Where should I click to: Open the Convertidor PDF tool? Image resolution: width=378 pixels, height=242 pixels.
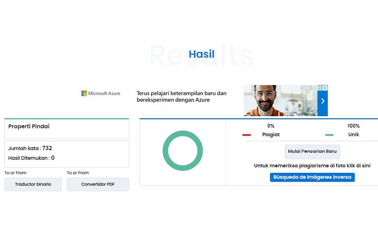tap(98, 184)
